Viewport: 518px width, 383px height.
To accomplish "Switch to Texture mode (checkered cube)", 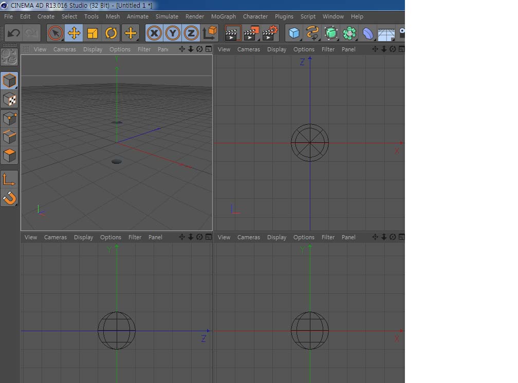I will click(9, 100).
